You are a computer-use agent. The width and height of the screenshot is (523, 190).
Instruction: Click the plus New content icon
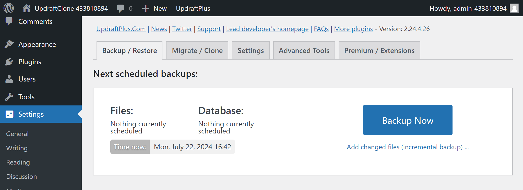point(145,8)
